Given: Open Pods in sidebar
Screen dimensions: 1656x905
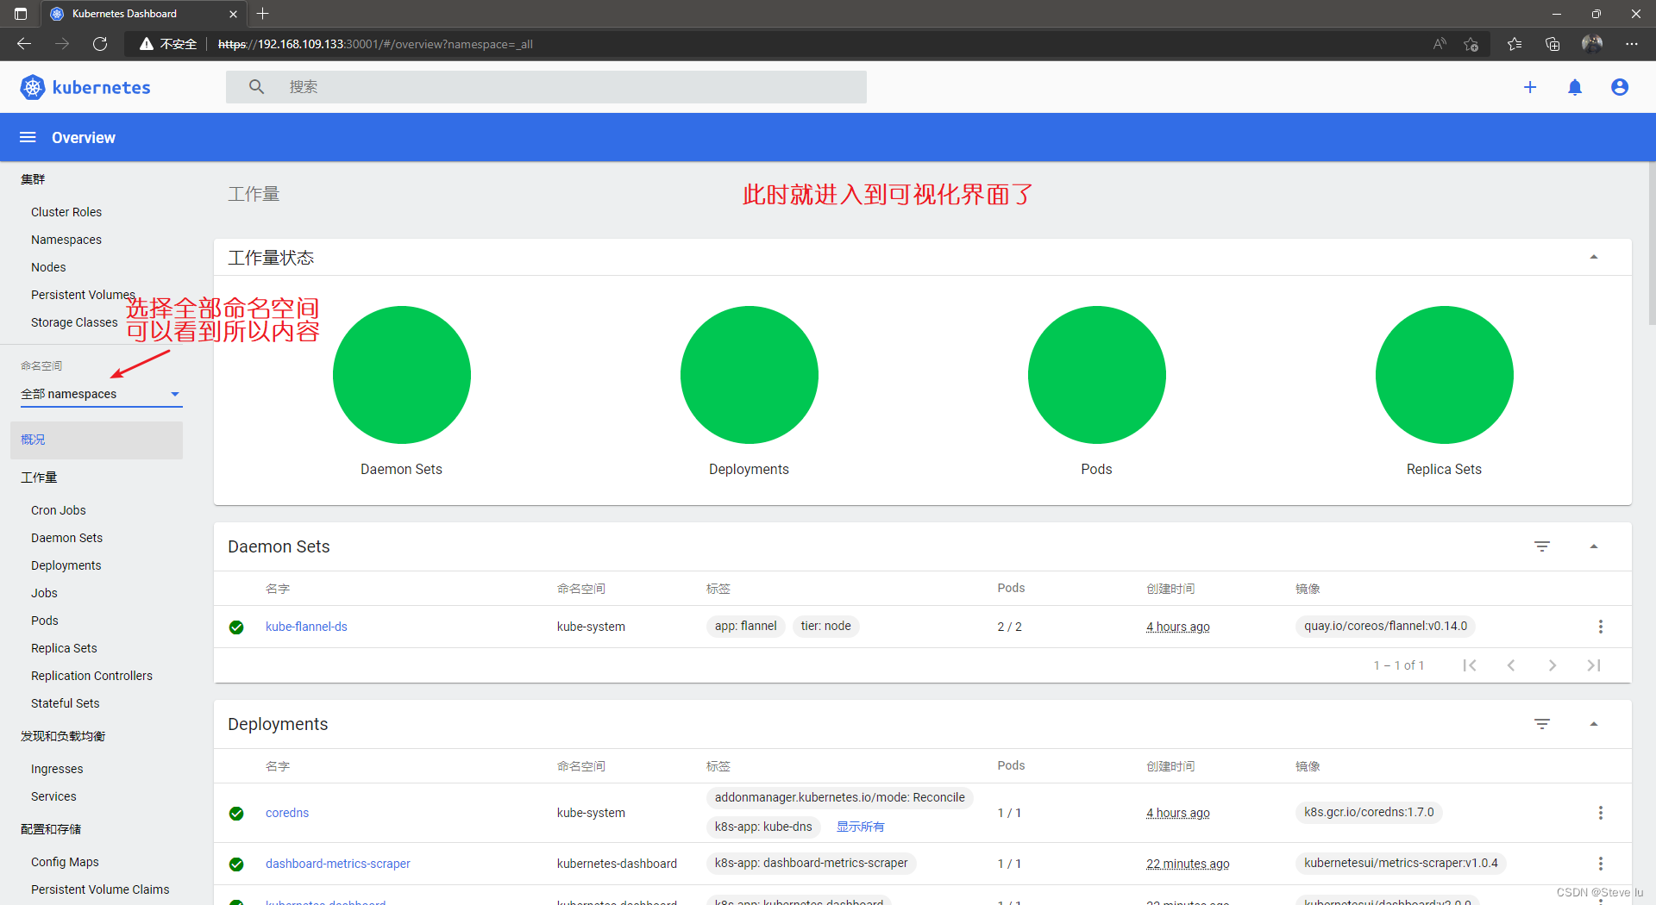Looking at the screenshot, I should [45, 621].
